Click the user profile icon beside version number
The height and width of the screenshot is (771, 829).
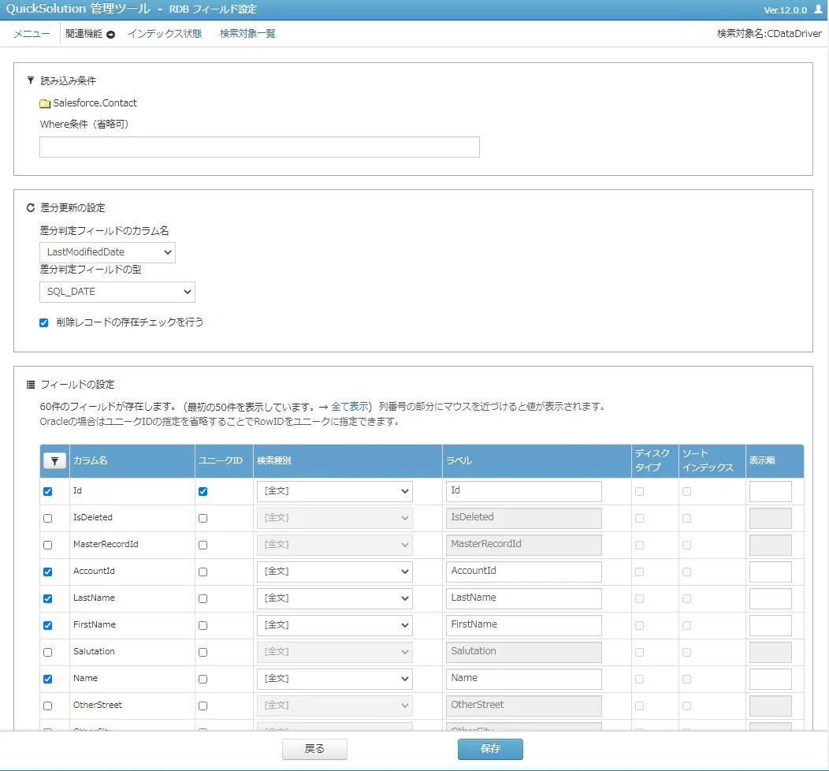(x=817, y=10)
